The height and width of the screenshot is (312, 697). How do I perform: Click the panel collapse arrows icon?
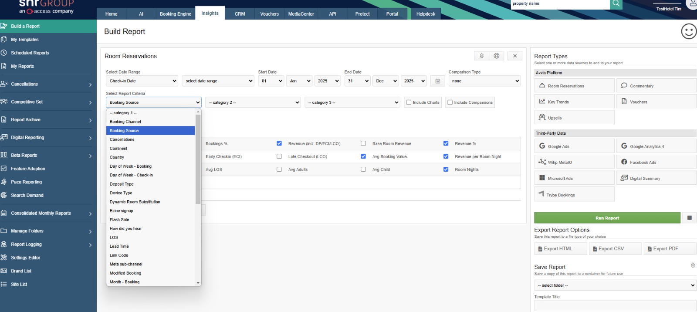481,56
